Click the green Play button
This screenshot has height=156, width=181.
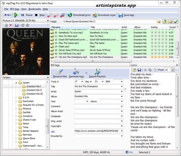[x=16, y=15]
